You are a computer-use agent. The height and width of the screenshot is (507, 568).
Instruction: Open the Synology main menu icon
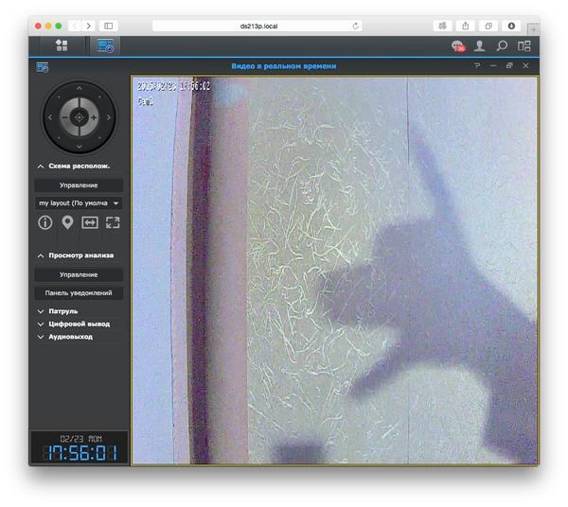tap(62, 45)
